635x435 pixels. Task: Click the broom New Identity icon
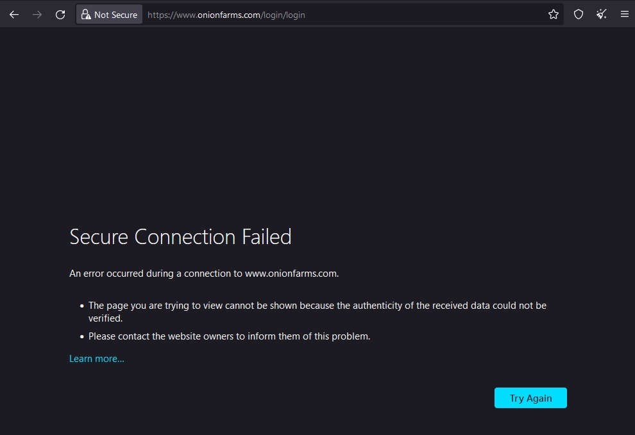[x=602, y=14]
